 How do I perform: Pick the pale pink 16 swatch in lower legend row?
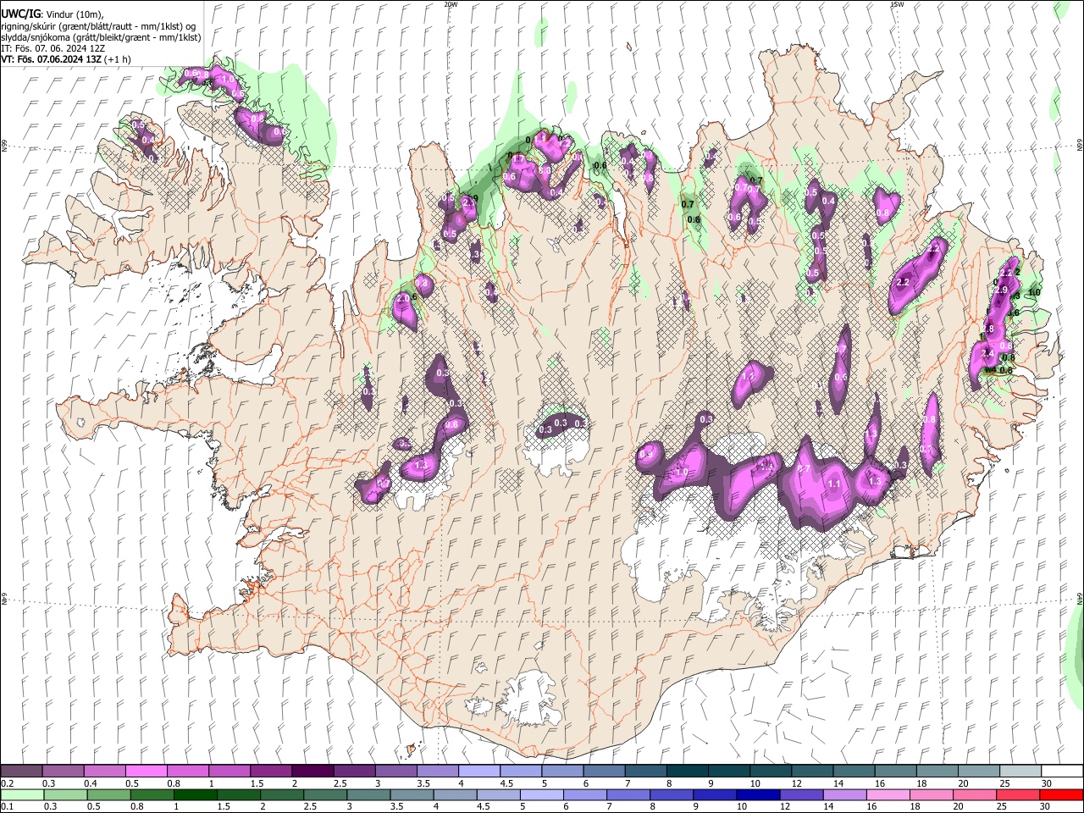[x=888, y=794]
